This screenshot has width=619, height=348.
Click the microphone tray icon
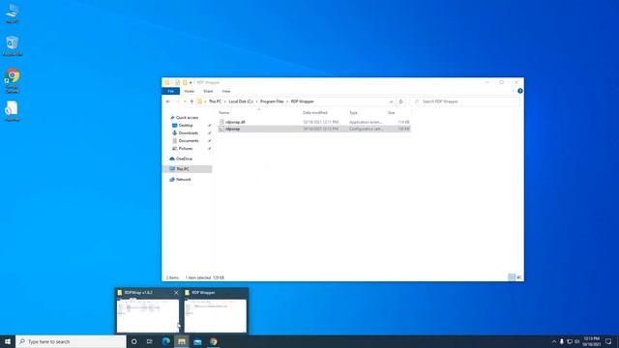562,341
